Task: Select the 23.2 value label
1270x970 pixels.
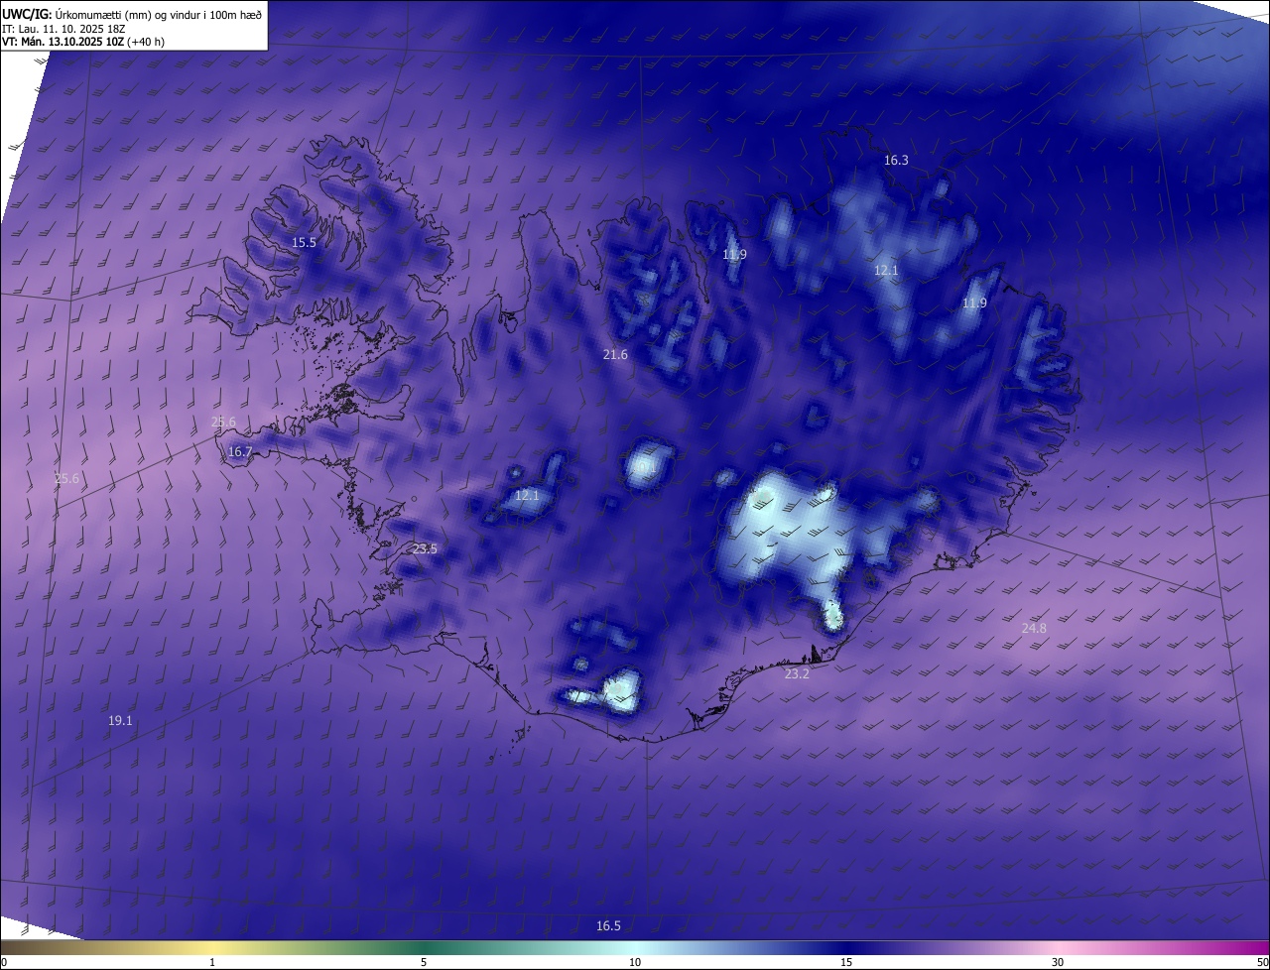Action: 797,674
